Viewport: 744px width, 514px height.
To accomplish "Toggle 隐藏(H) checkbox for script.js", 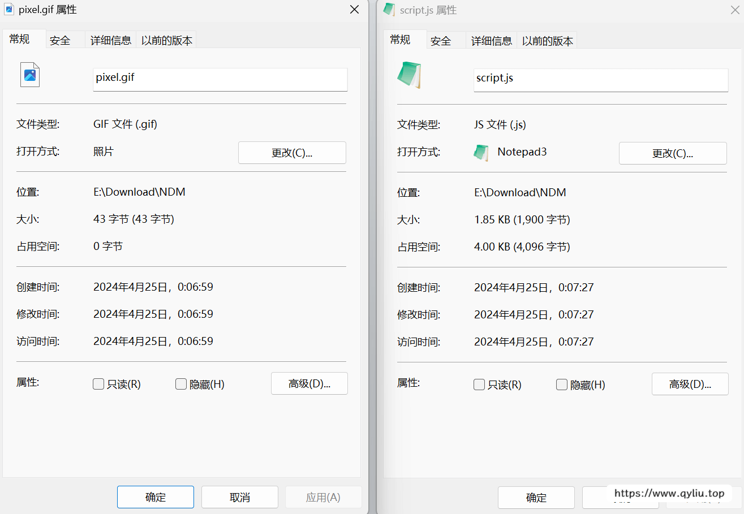I will pos(562,385).
